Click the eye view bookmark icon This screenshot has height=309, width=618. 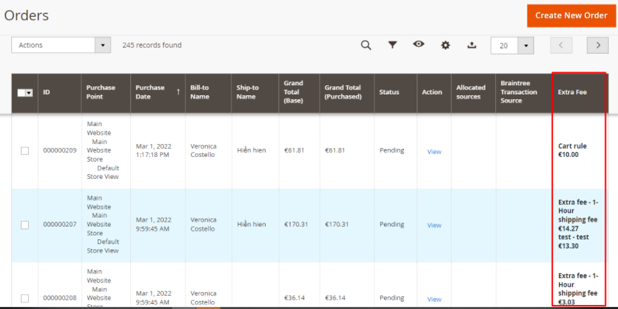coord(419,44)
